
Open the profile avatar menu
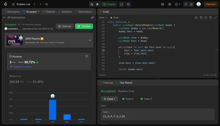tap(199, 4)
